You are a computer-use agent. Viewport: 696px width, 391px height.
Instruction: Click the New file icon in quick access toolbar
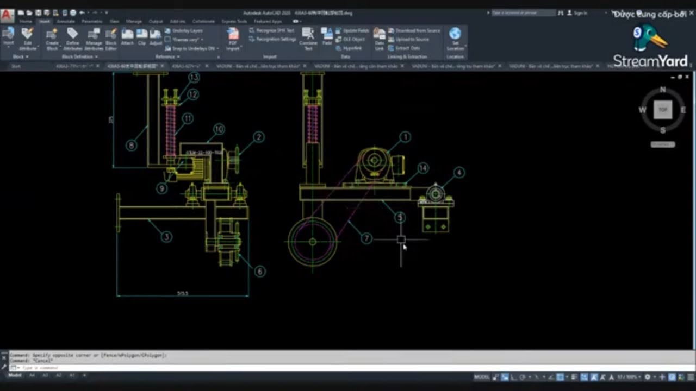pyautogui.click(x=21, y=12)
